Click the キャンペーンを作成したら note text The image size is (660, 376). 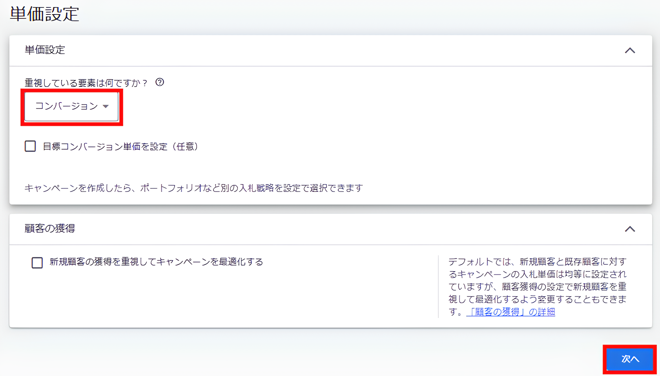tap(193, 188)
